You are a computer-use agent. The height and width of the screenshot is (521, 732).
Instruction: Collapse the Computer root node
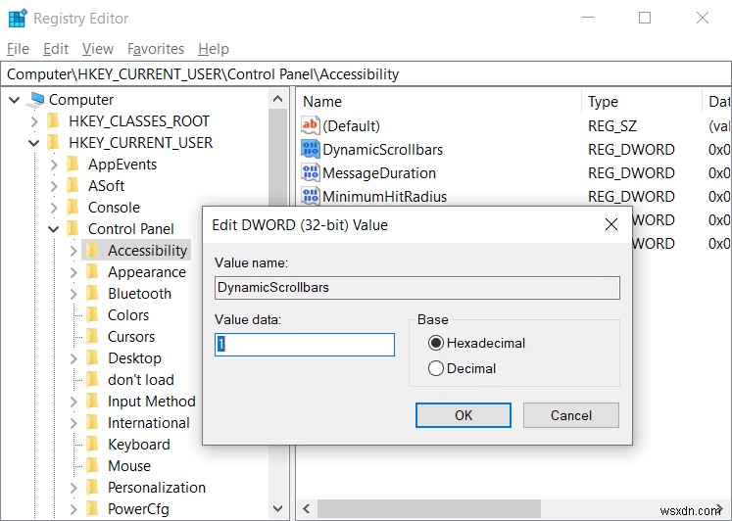click(15, 99)
